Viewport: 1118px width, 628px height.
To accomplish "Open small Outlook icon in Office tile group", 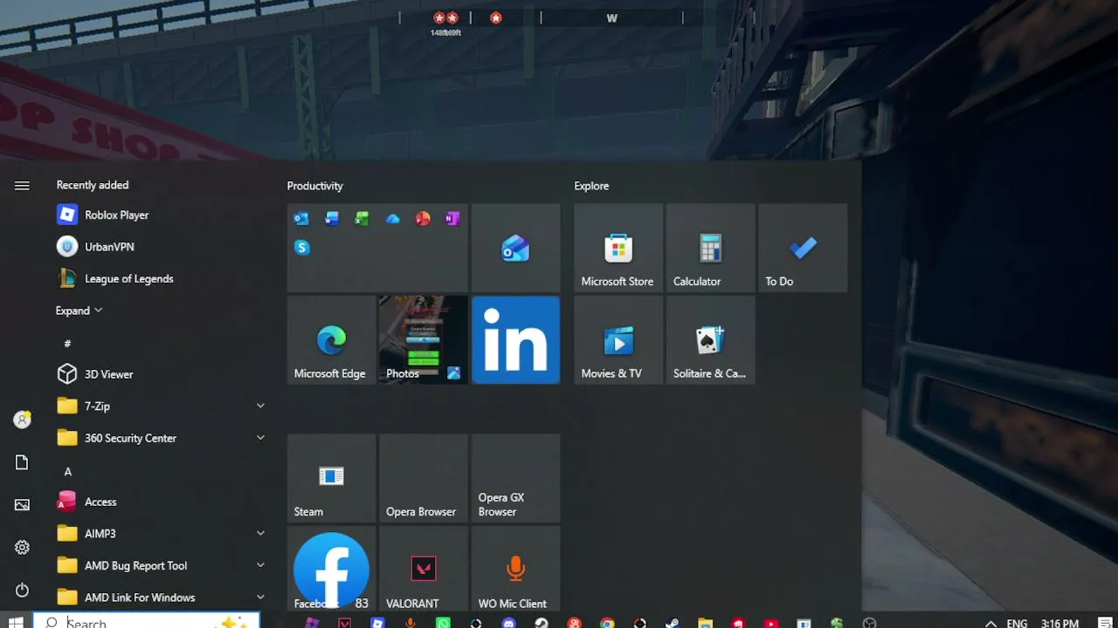I will point(302,218).
